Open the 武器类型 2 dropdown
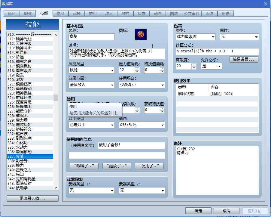Image resolution: width=271 pixels, height=217 pixels. [x=142, y=191]
